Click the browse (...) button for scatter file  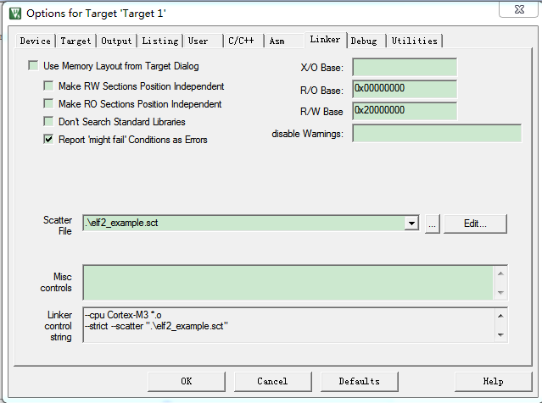tap(432, 224)
